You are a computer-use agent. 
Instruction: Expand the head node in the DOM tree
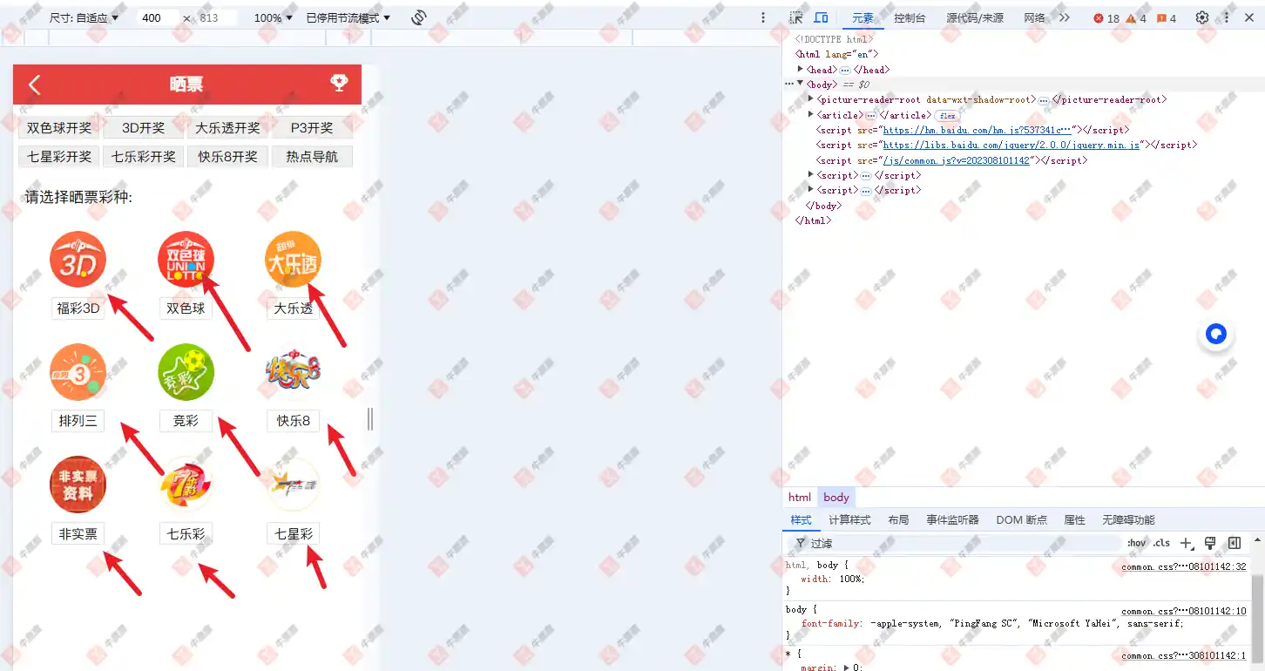[801, 69]
